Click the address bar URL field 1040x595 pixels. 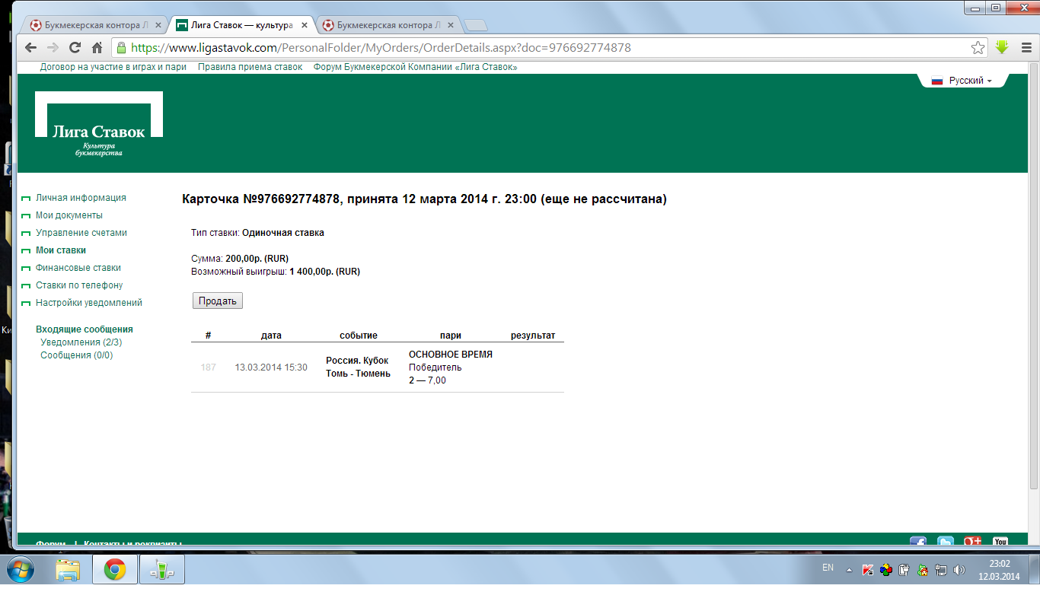click(548, 47)
